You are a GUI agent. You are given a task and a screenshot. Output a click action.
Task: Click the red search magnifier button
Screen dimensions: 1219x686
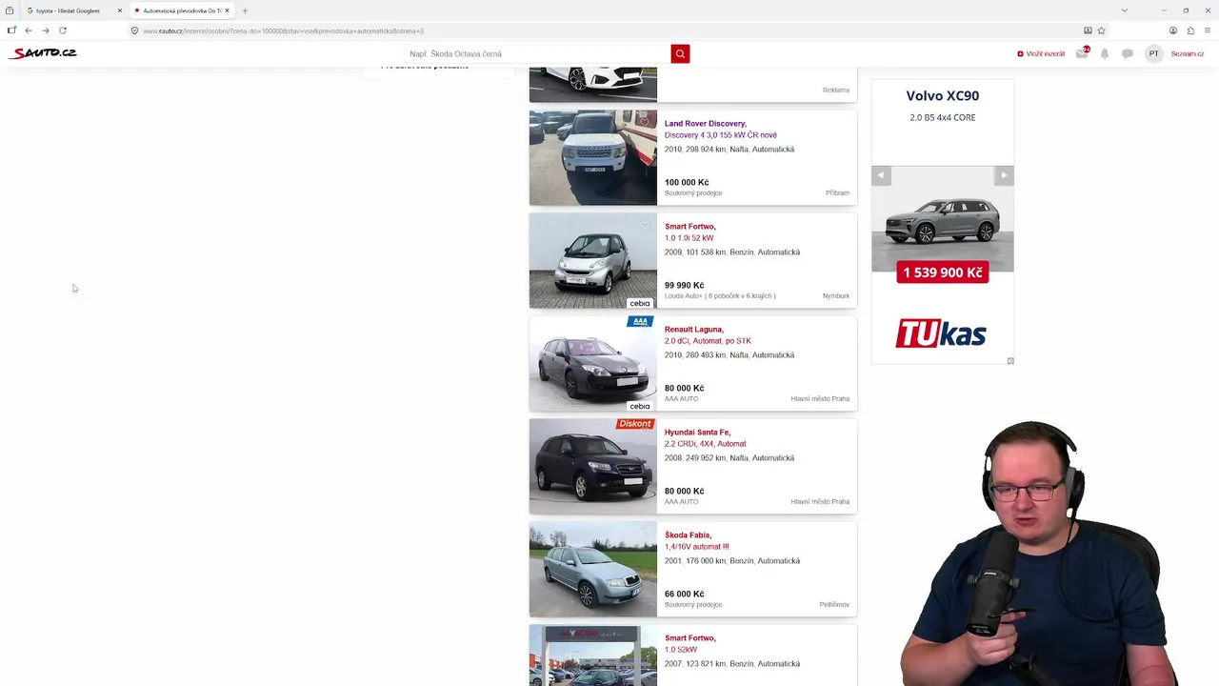coord(680,54)
